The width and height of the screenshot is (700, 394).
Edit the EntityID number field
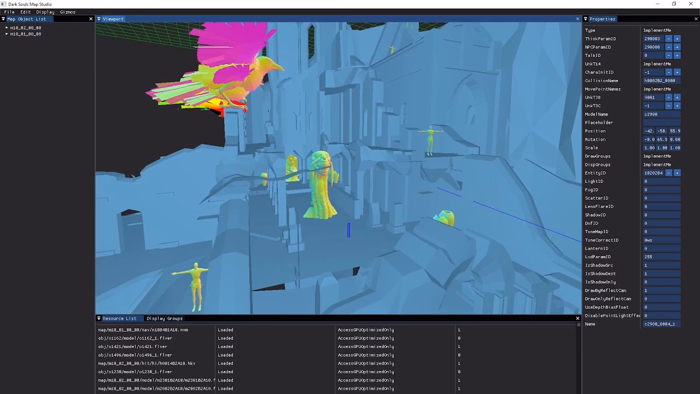point(653,173)
